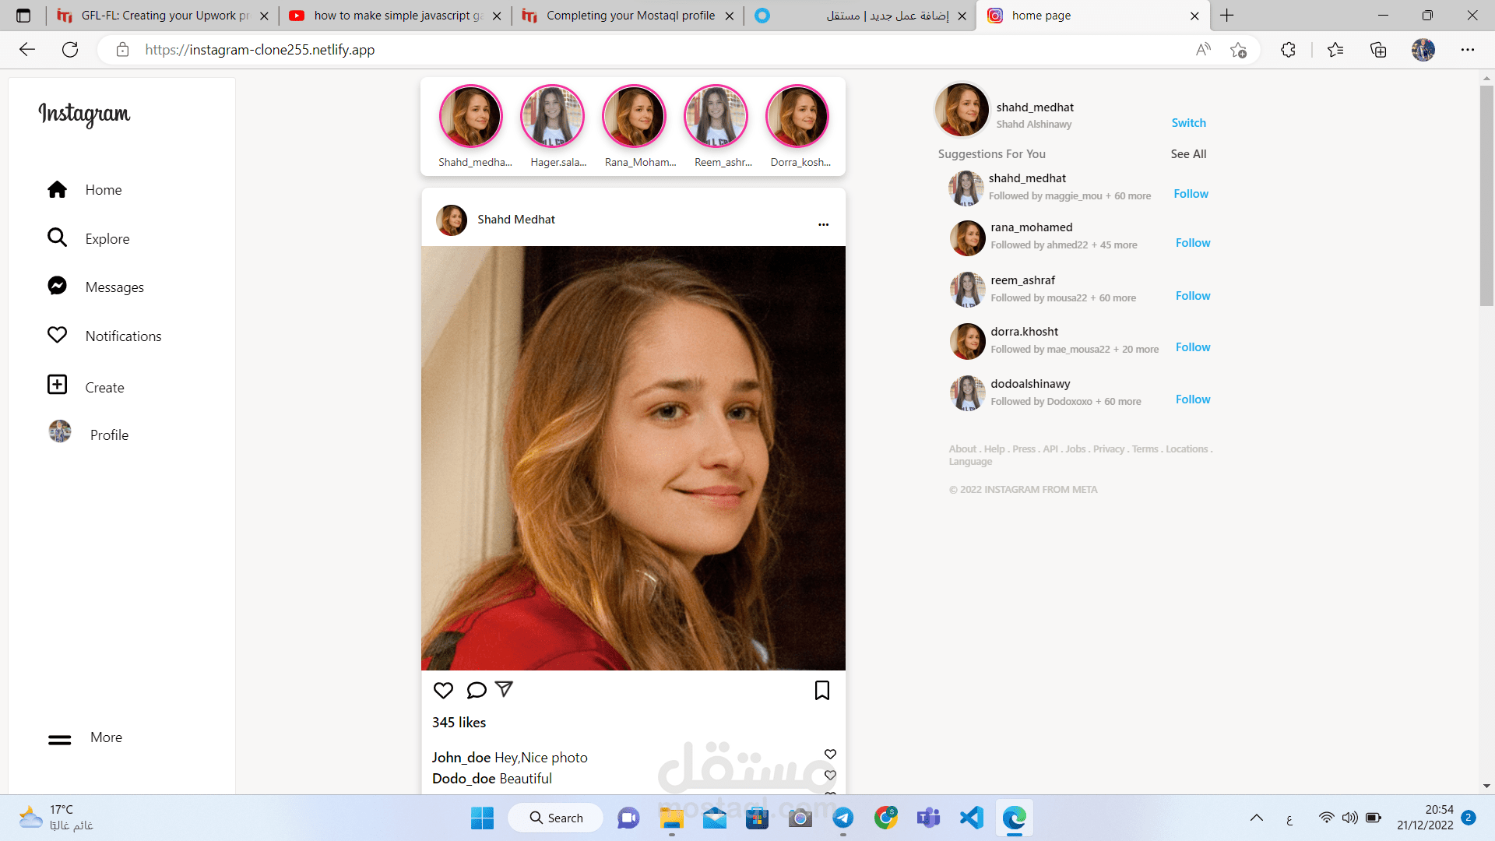
Task: Open Reem_ashr... story
Action: click(716, 116)
